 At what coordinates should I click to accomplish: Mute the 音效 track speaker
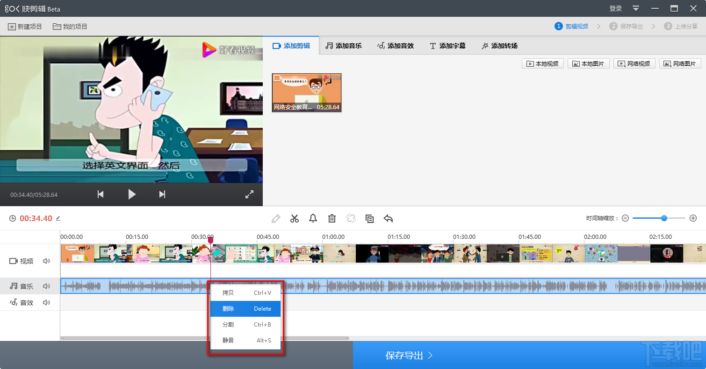[x=46, y=302]
